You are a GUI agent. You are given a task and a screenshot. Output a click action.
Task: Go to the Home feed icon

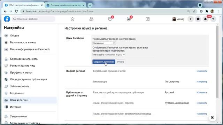pyautogui.click(x=72, y=19)
